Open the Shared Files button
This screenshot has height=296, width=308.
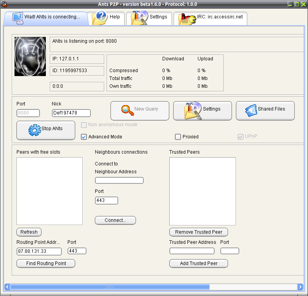[265, 111]
